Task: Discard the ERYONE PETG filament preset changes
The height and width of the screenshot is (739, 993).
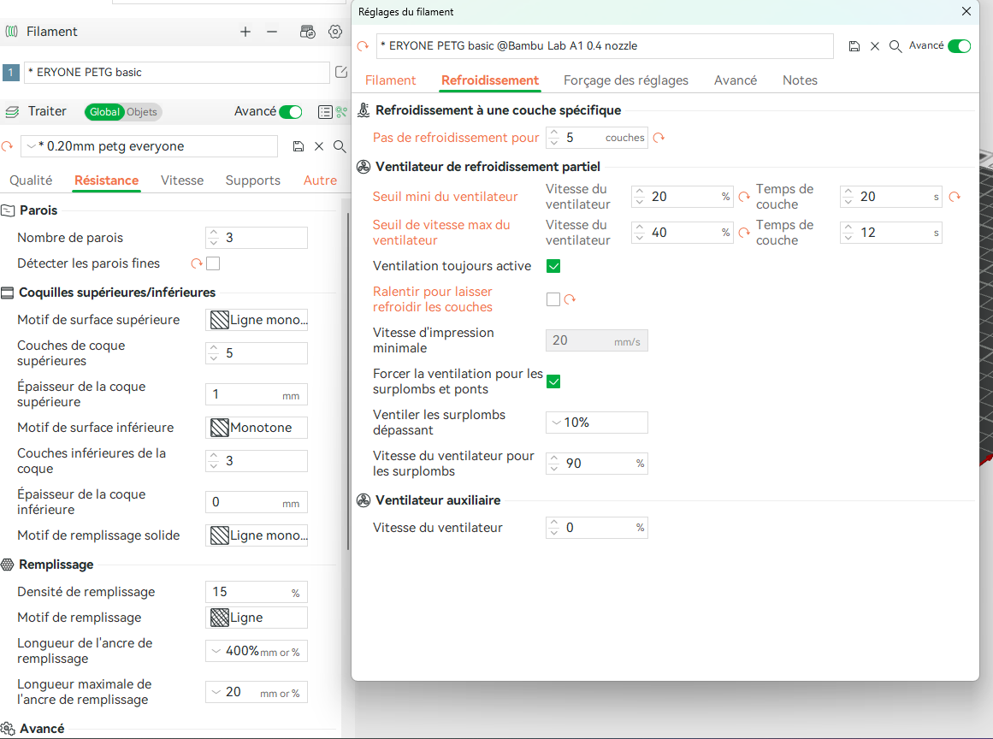Action: (x=875, y=45)
